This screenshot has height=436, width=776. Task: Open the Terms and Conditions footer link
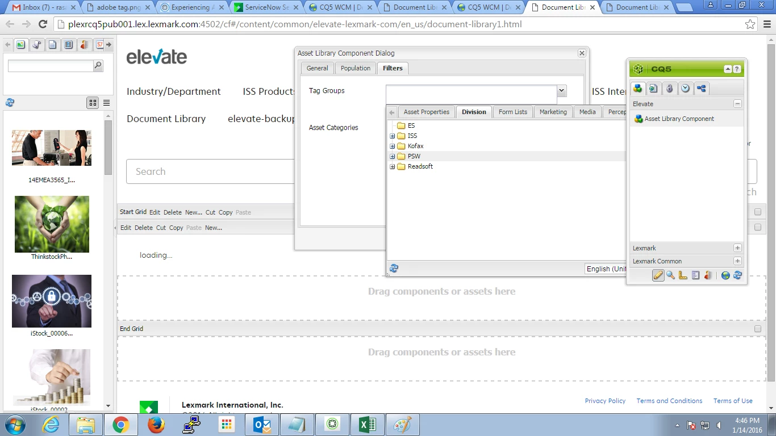click(669, 401)
